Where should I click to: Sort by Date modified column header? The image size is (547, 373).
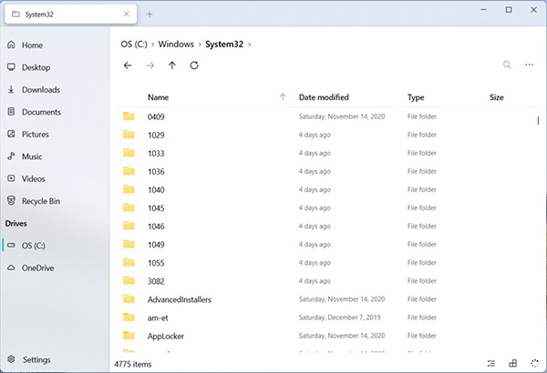(x=324, y=97)
